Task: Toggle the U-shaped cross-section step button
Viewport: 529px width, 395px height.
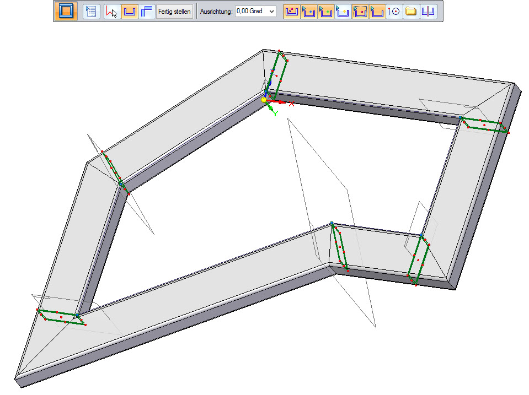Action: point(130,11)
